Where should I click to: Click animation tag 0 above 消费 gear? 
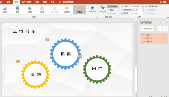[x=18, y=61]
